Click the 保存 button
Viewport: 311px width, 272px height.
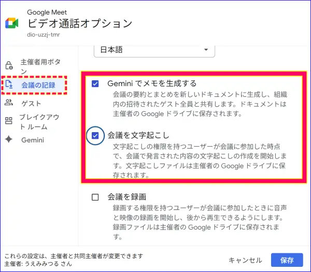click(287, 260)
